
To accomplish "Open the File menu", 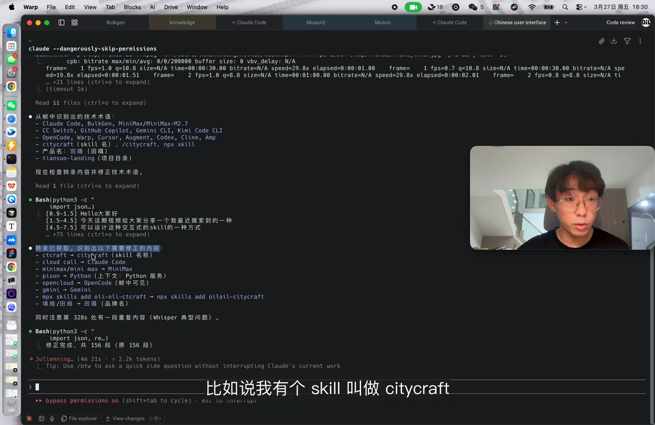I will (x=51, y=7).
